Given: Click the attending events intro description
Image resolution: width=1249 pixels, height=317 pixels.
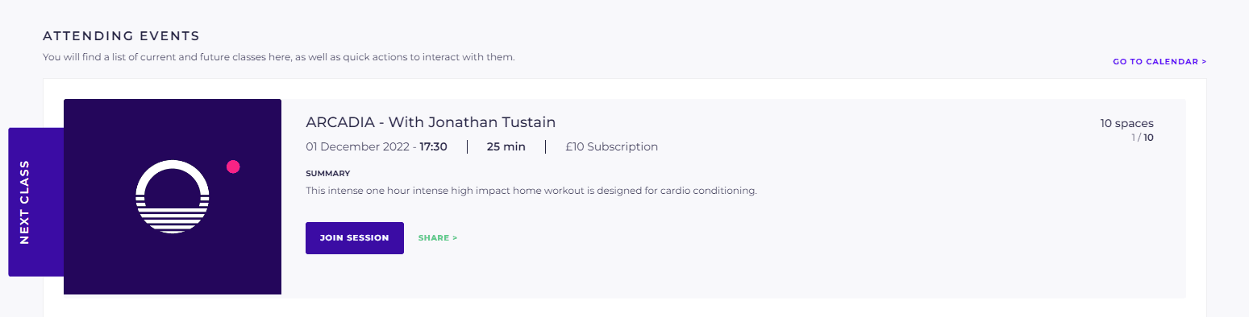Looking at the screenshot, I should click(278, 57).
